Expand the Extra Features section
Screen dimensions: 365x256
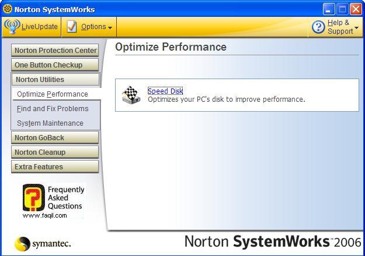pyautogui.click(x=55, y=167)
